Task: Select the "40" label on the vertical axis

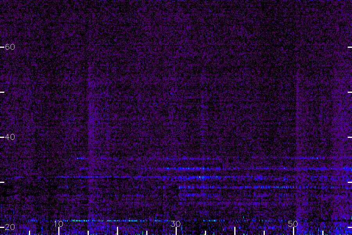Action: click(10, 137)
